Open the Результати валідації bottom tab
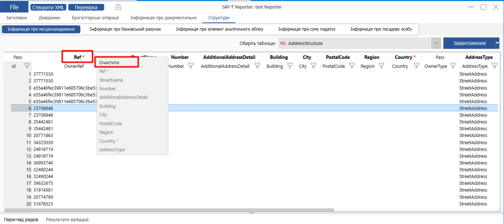 pyautogui.click(x=67, y=220)
